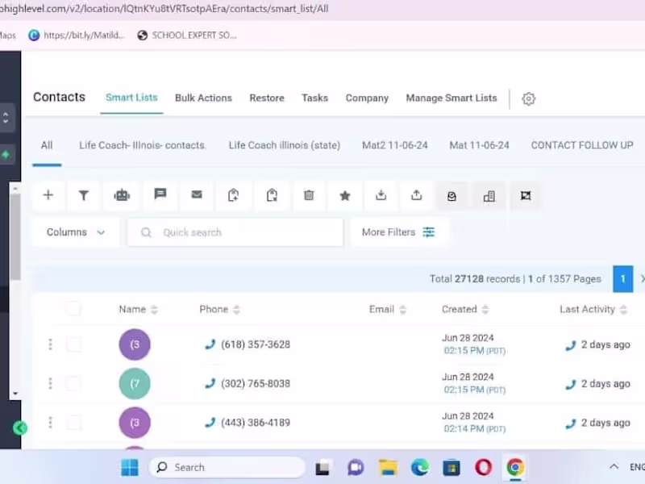Click the teal (7 contact avatar

[x=135, y=383]
